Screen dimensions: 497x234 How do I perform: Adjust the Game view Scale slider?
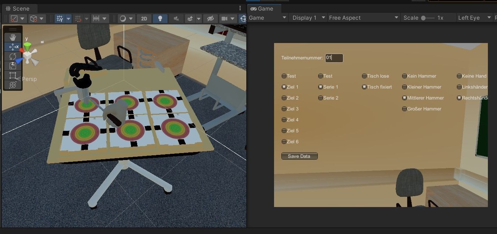pos(423,17)
